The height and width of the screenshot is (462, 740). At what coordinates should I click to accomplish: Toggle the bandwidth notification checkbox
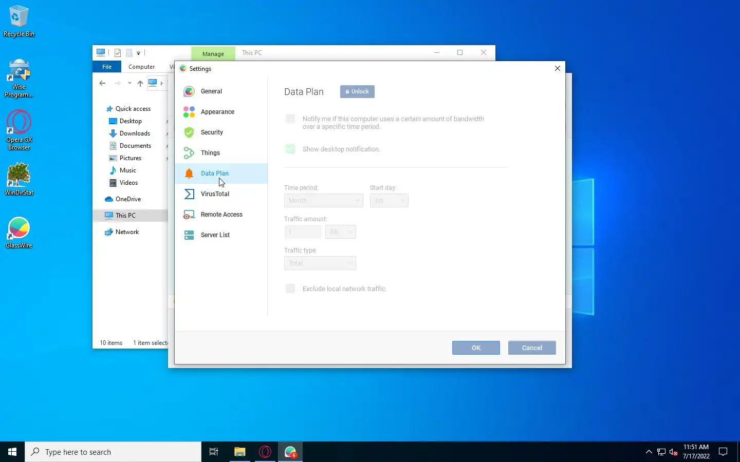click(290, 119)
